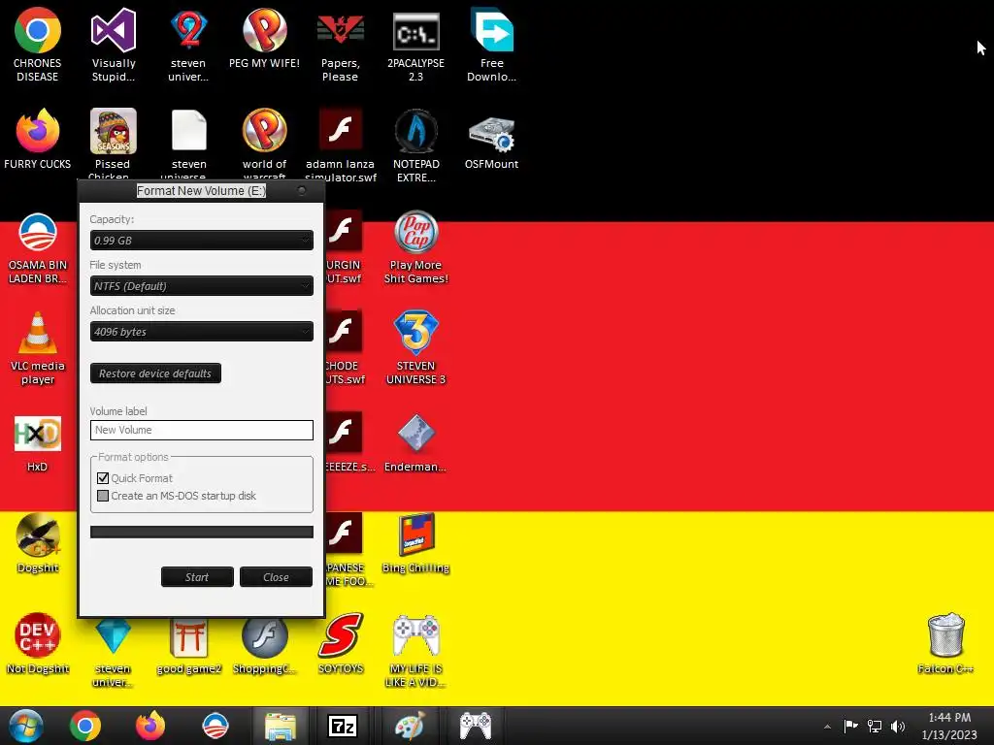Image resolution: width=994 pixels, height=745 pixels.
Task: Open blank steven universe file icon
Action: coord(189,144)
